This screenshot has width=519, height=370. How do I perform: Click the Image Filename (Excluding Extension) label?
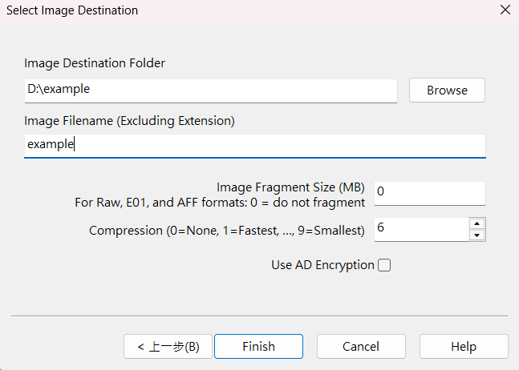tap(129, 121)
